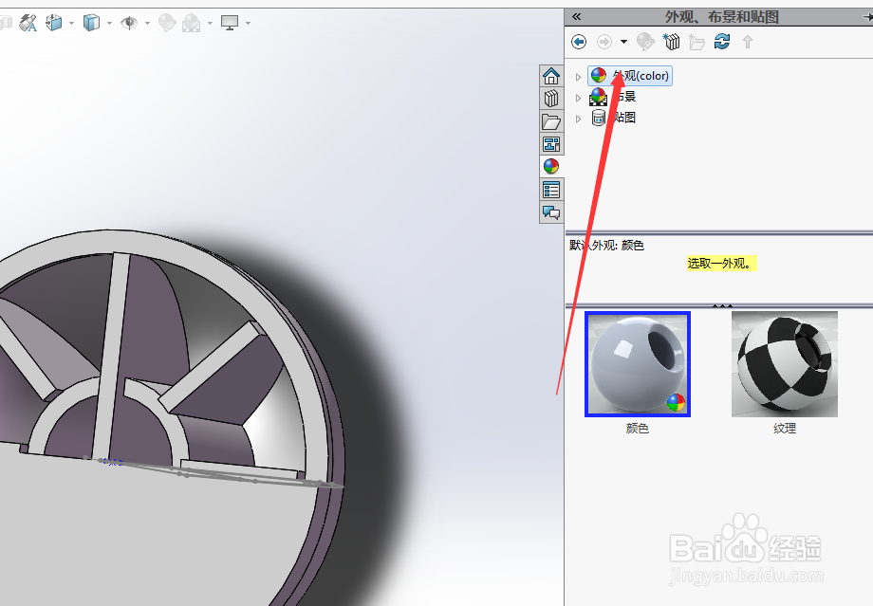Click the dynamic annotation views icon
Viewport: 873px width, 606px height.
coord(28,23)
